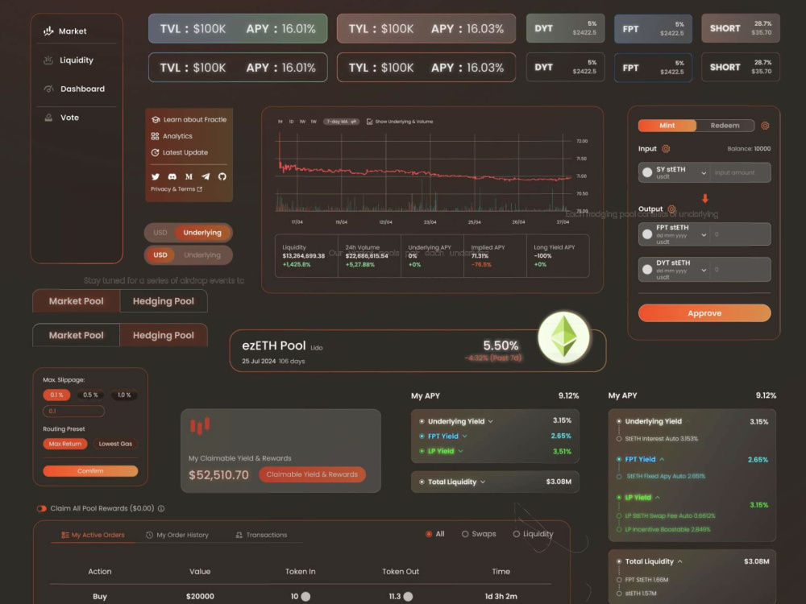Screen dimensions: 806x604
Task: Click the orange down arrow between Input and Output
Action: coord(705,198)
